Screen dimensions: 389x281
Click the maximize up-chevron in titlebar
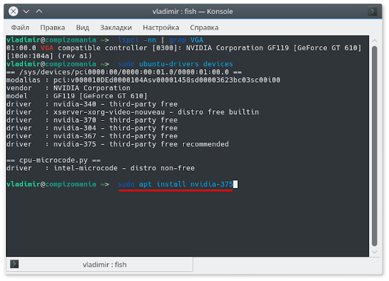(x=39, y=12)
